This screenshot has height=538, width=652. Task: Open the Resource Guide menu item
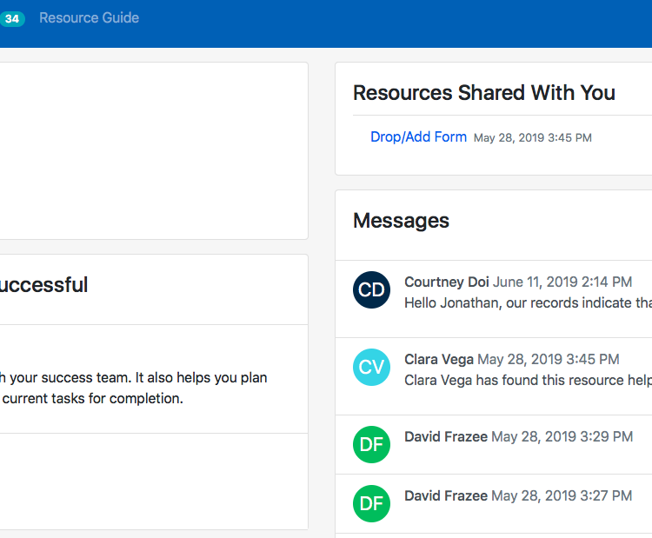point(89,18)
